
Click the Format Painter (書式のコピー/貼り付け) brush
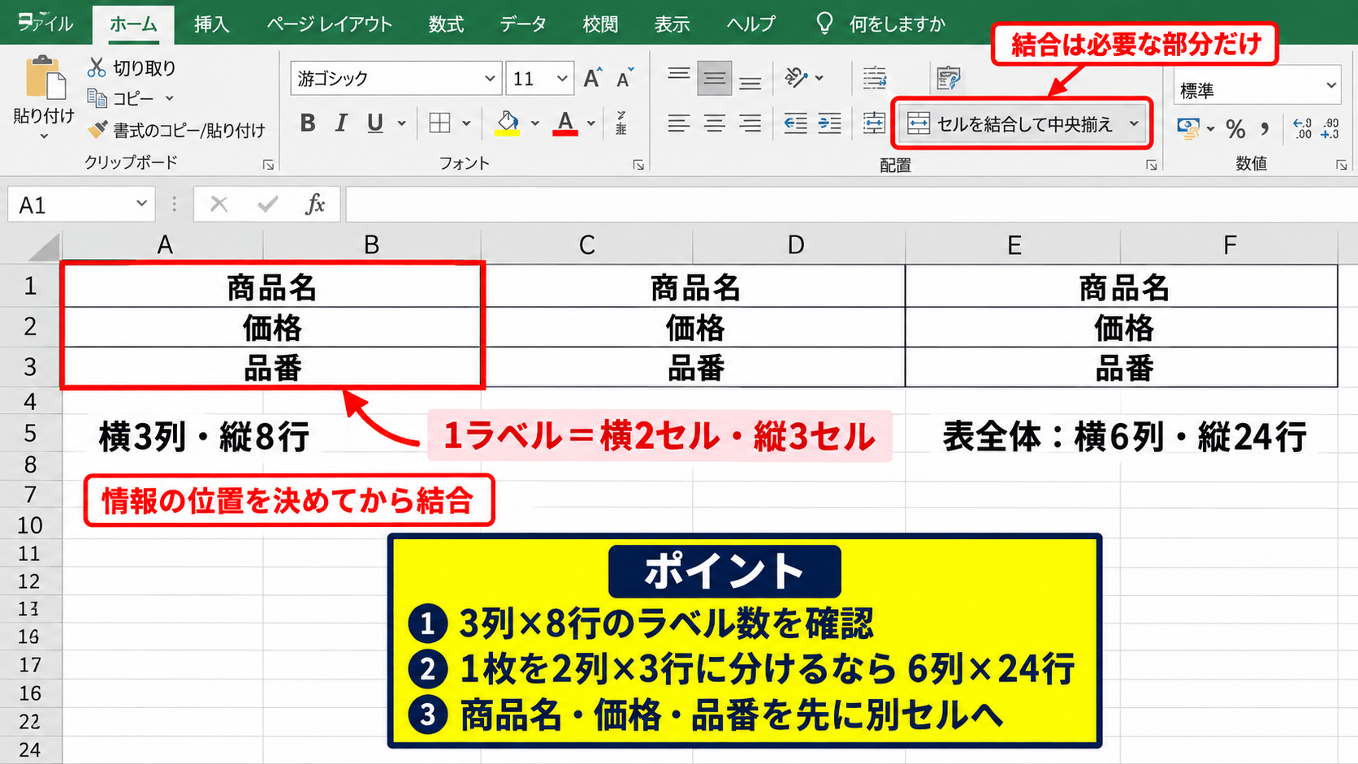97,129
